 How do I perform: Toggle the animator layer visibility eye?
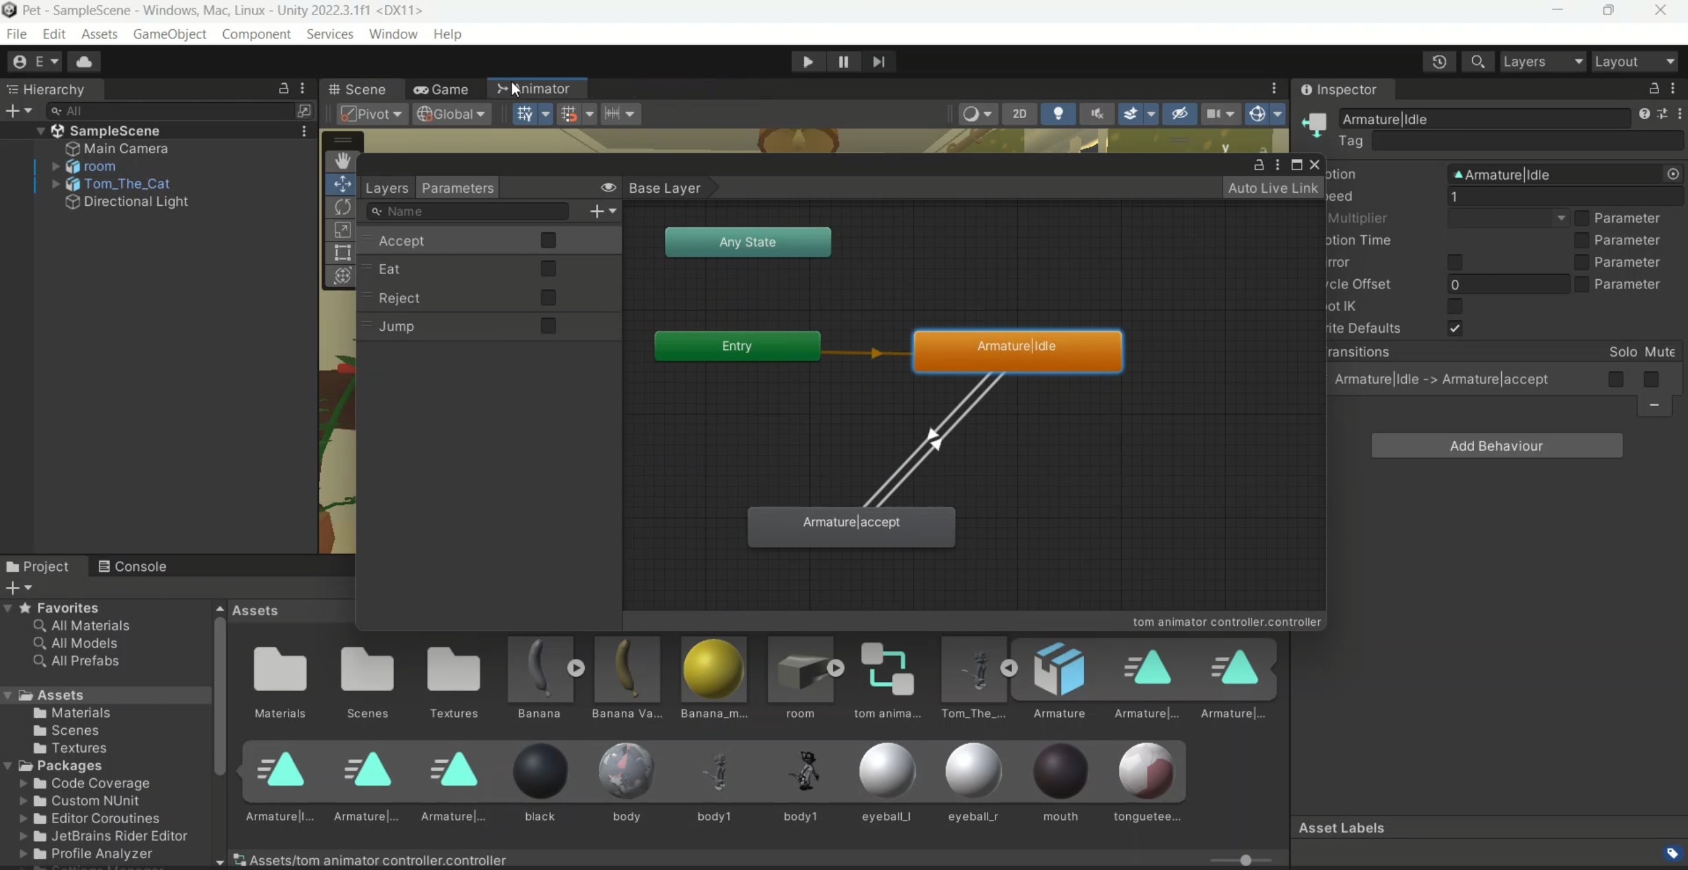pos(608,187)
